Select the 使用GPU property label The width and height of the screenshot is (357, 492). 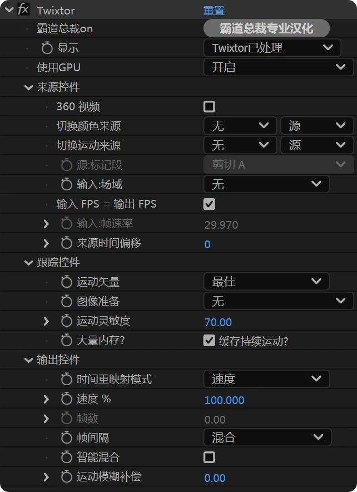(x=58, y=67)
